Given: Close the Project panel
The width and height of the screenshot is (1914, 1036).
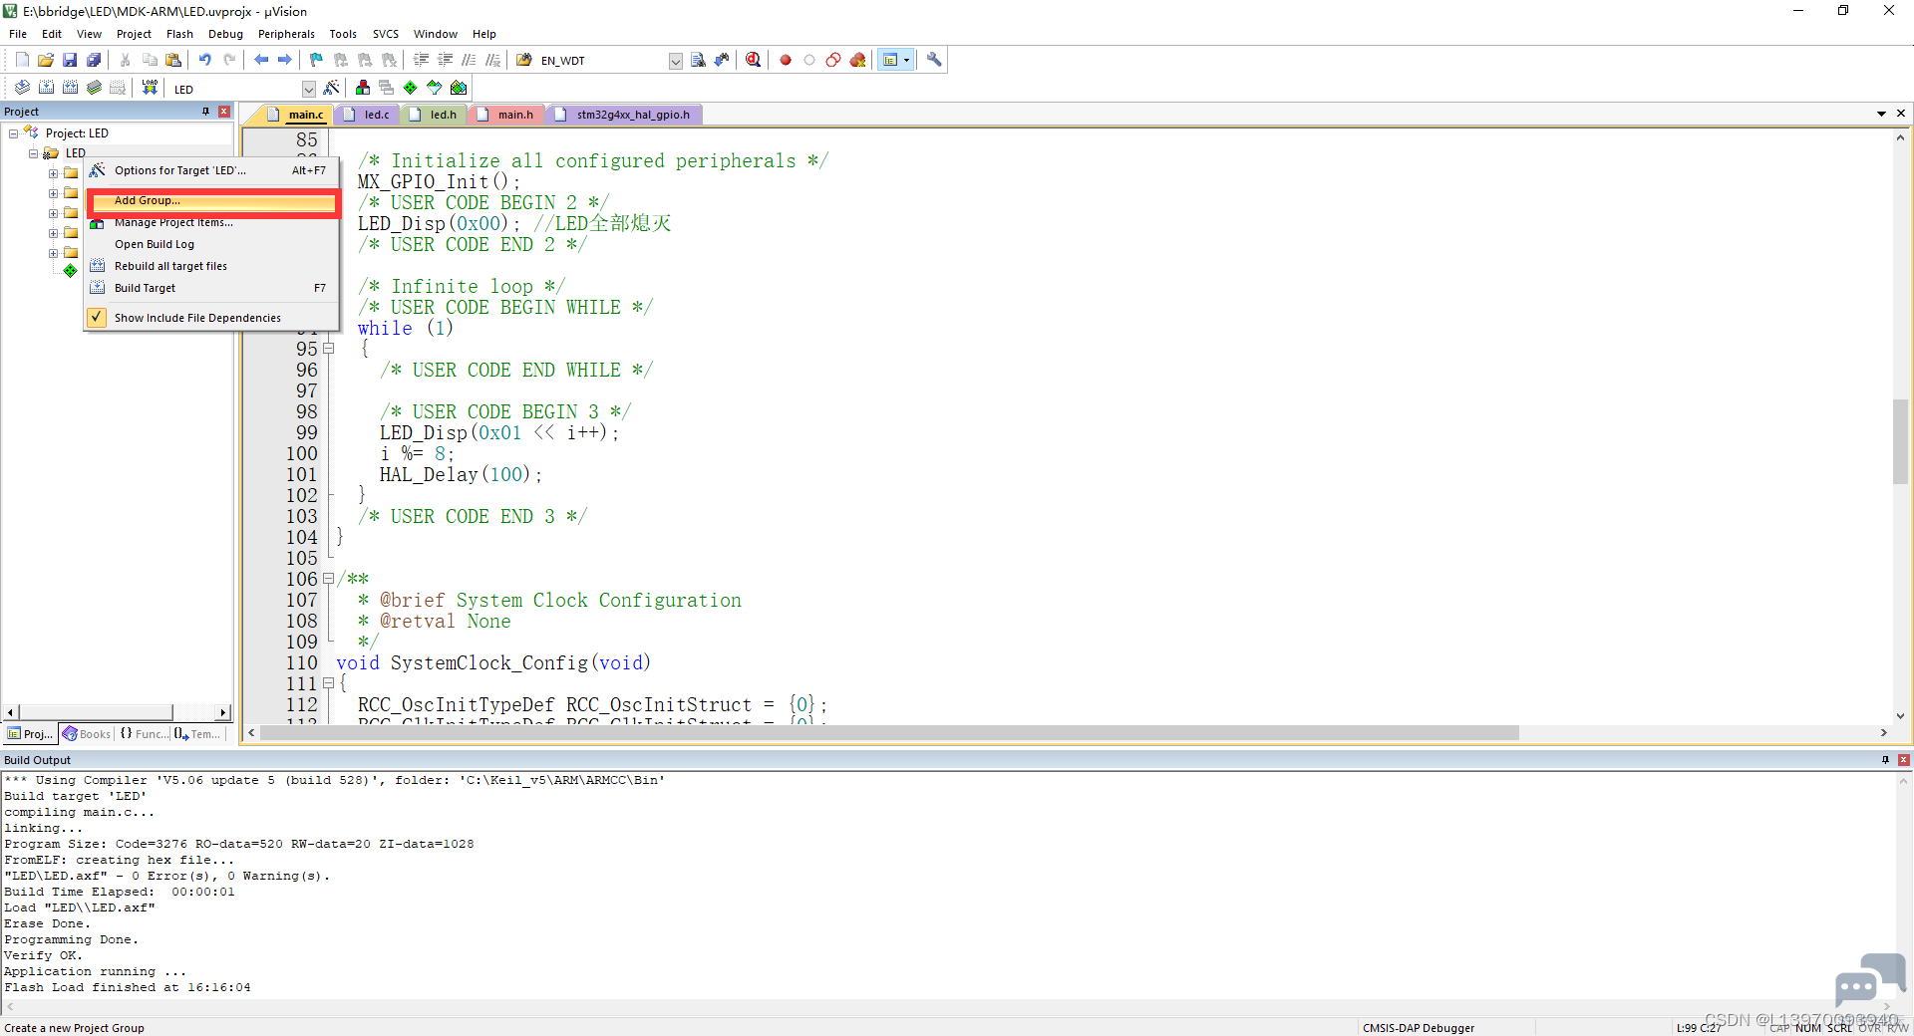Looking at the screenshot, I should pos(224,112).
